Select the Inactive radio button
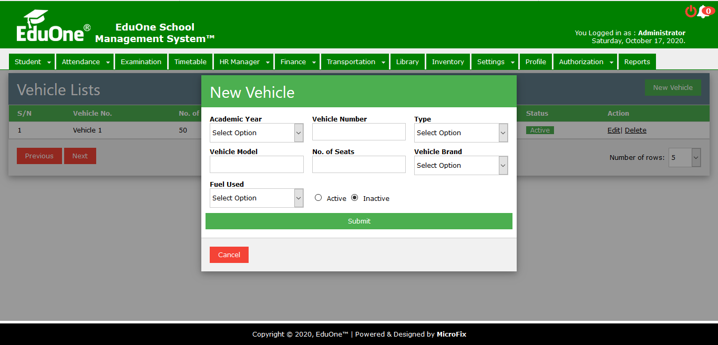The height and width of the screenshot is (345, 718). click(354, 198)
